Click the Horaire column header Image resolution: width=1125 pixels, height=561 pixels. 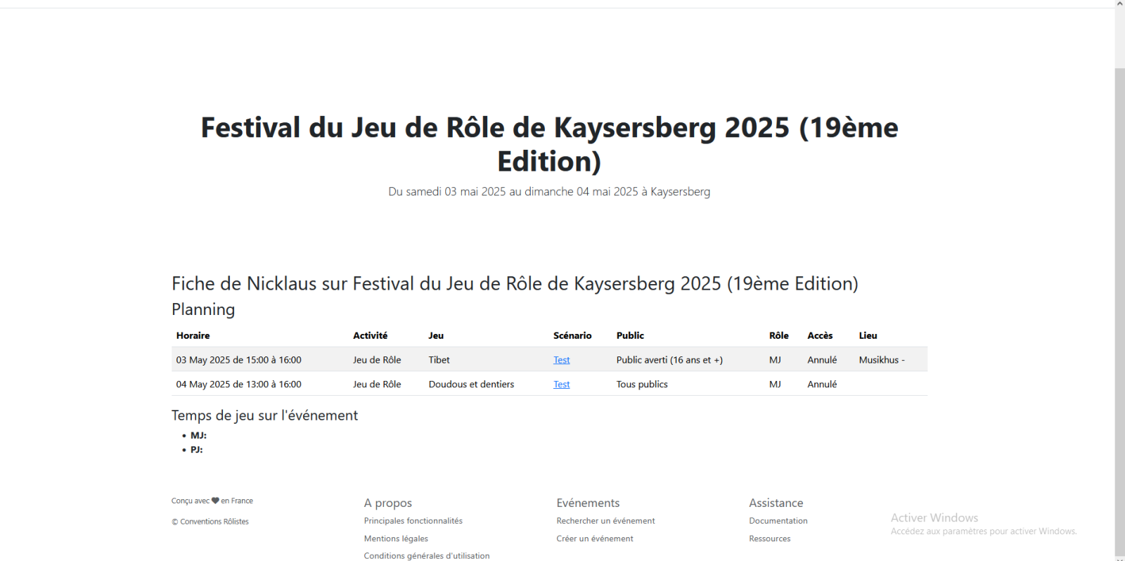click(193, 336)
